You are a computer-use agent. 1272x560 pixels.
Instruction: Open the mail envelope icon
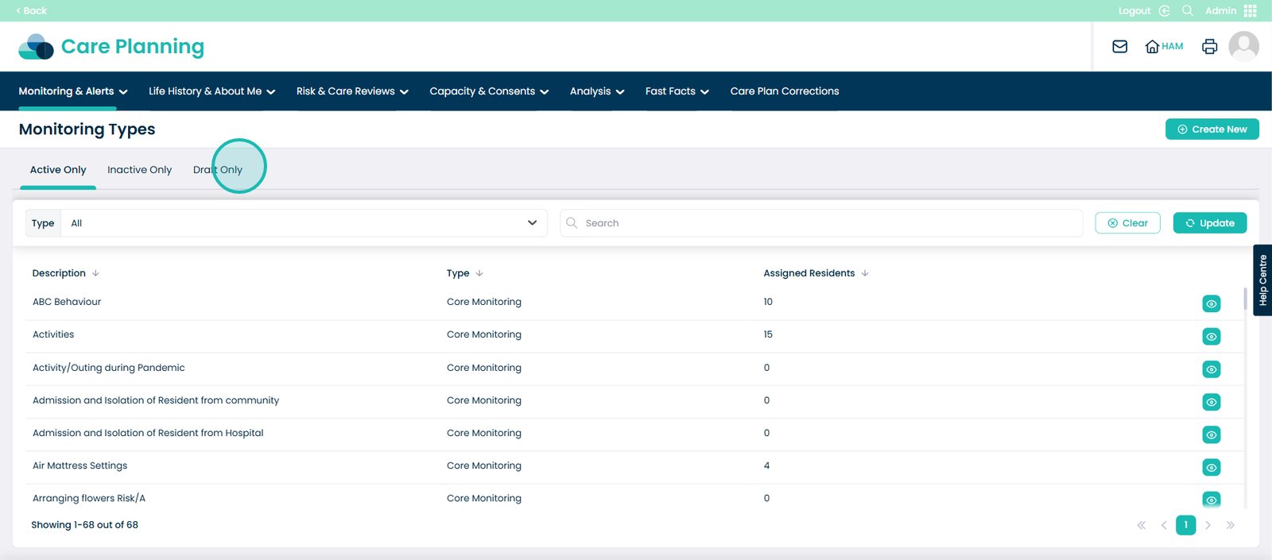pos(1119,47)
